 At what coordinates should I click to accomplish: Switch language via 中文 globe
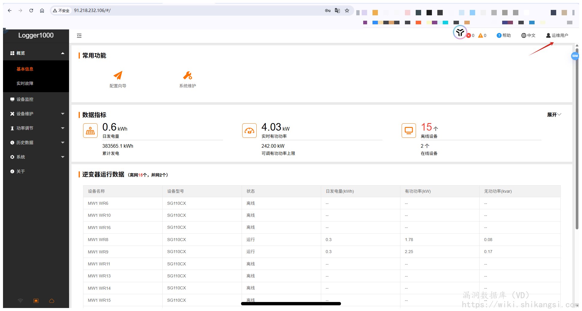(528, 35)
